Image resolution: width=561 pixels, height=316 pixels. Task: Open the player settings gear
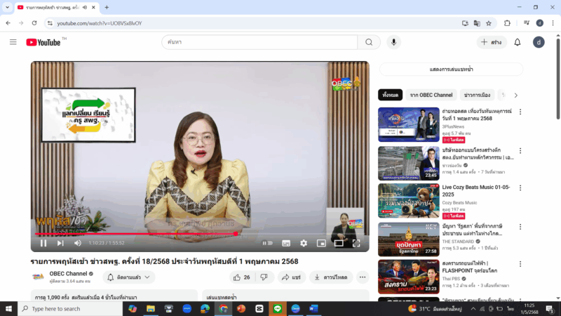(304, 243)
